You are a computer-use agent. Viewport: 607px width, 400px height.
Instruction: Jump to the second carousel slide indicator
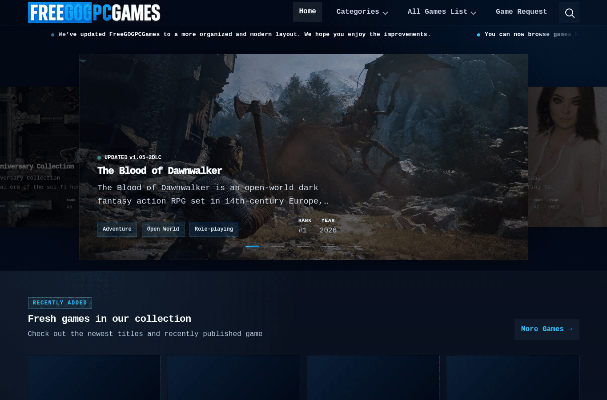click(x=278, y=246)
